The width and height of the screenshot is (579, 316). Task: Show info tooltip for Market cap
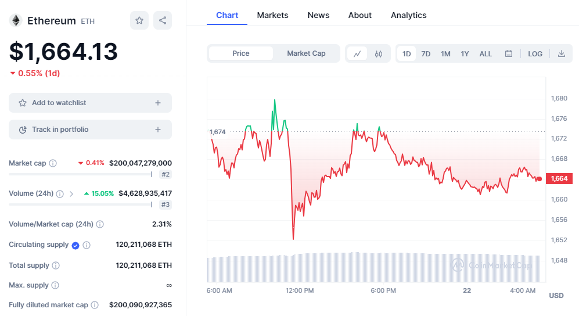(x=53, y=163)
